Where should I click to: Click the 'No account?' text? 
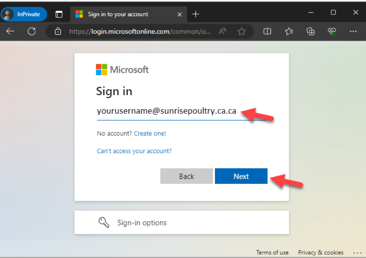click(x=114, y=133)
